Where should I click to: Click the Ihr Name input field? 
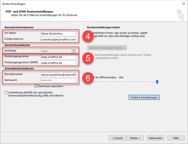(x=58, y=33)
